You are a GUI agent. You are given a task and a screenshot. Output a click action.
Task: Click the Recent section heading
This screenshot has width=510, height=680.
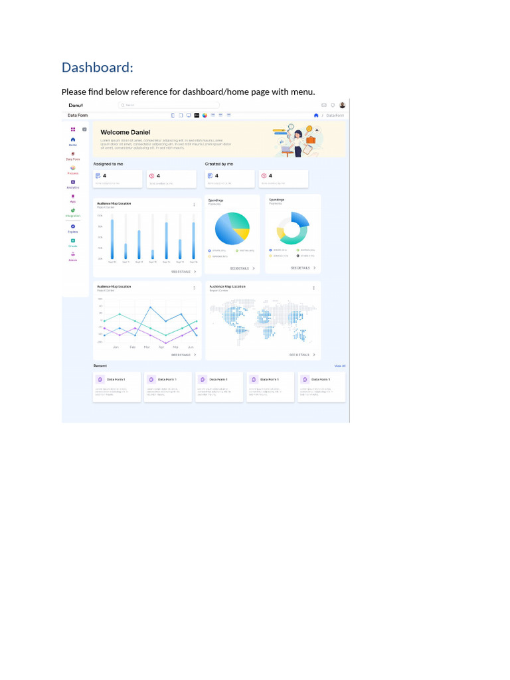click(100, 366)
